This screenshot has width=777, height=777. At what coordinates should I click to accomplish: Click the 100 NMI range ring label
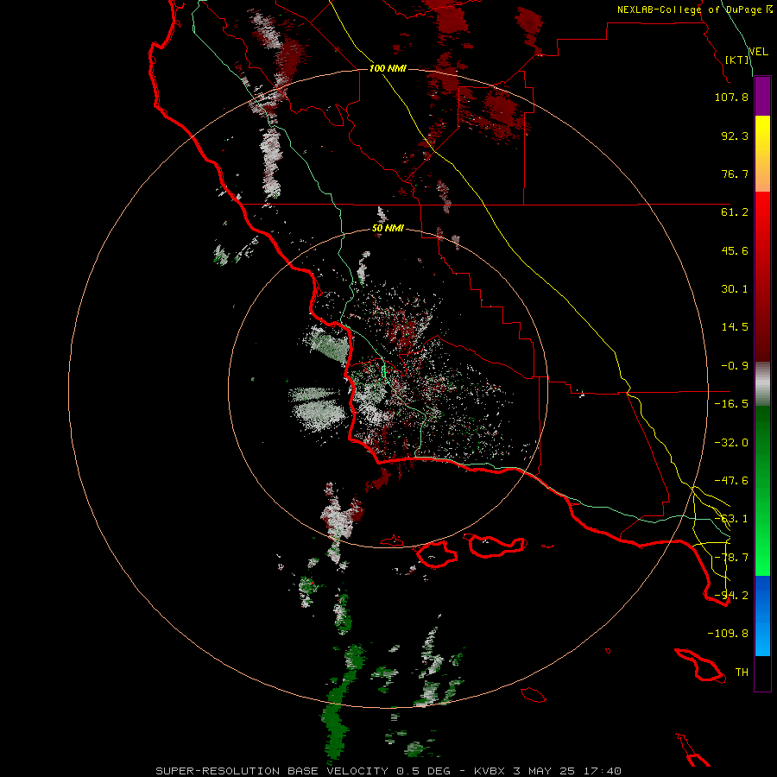388,68
